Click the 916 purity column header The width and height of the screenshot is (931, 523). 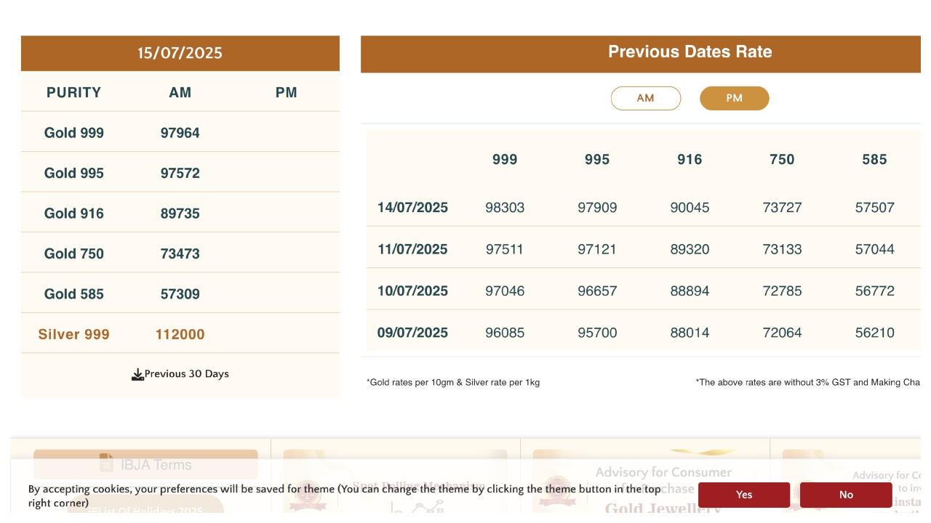pos(690,160)
